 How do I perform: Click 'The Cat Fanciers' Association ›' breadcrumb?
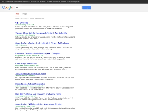tap(26, 76)
